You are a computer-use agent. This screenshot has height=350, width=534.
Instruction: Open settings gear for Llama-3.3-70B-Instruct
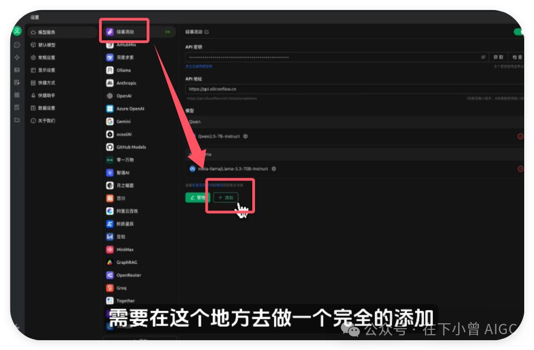[x=274, y=168]
